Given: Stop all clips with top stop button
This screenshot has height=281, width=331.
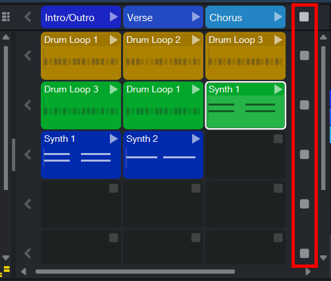Looking at the screenshot, I should tap(304, 16).
